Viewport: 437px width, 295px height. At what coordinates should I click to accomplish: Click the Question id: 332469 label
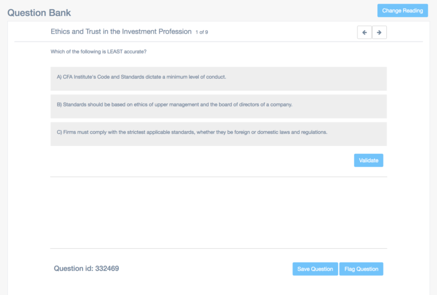pyautogui.click(x=86, y=268)
